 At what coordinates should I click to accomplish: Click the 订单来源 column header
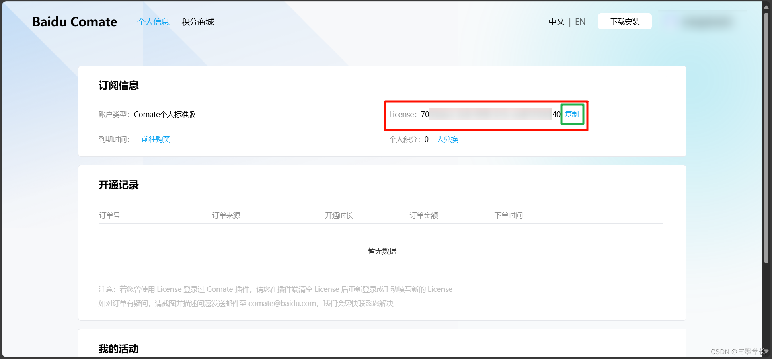226,215
